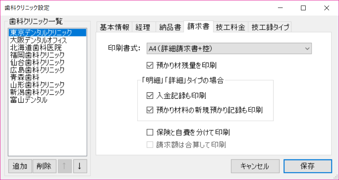339x180 pixels.
Task: Choose 北海道歯科医院 from the list
Action: (36, 48)
